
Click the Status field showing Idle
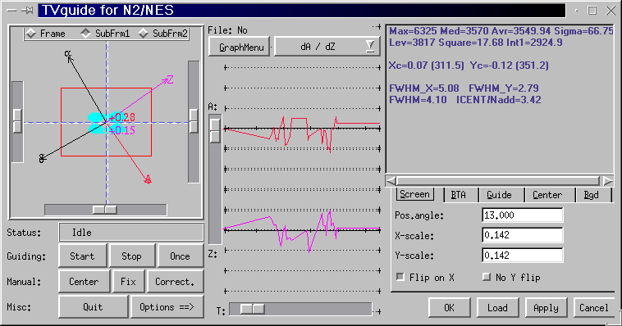(131, 232)
